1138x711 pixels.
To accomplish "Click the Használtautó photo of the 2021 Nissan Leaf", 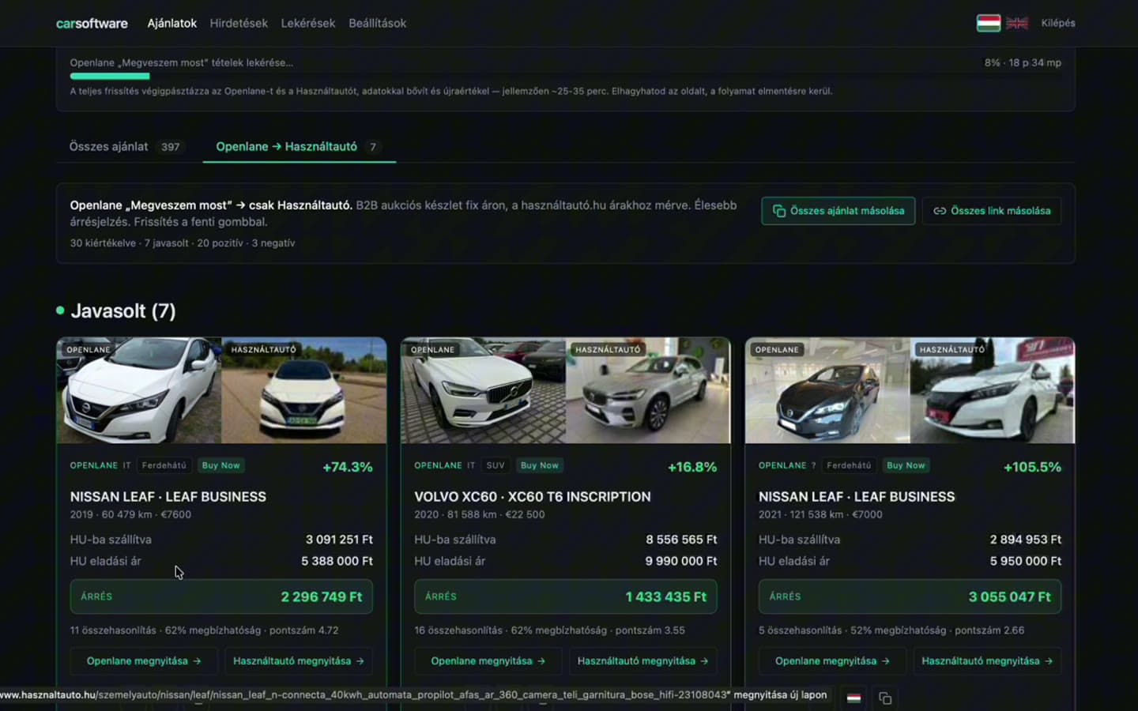I will pos(993,390).
